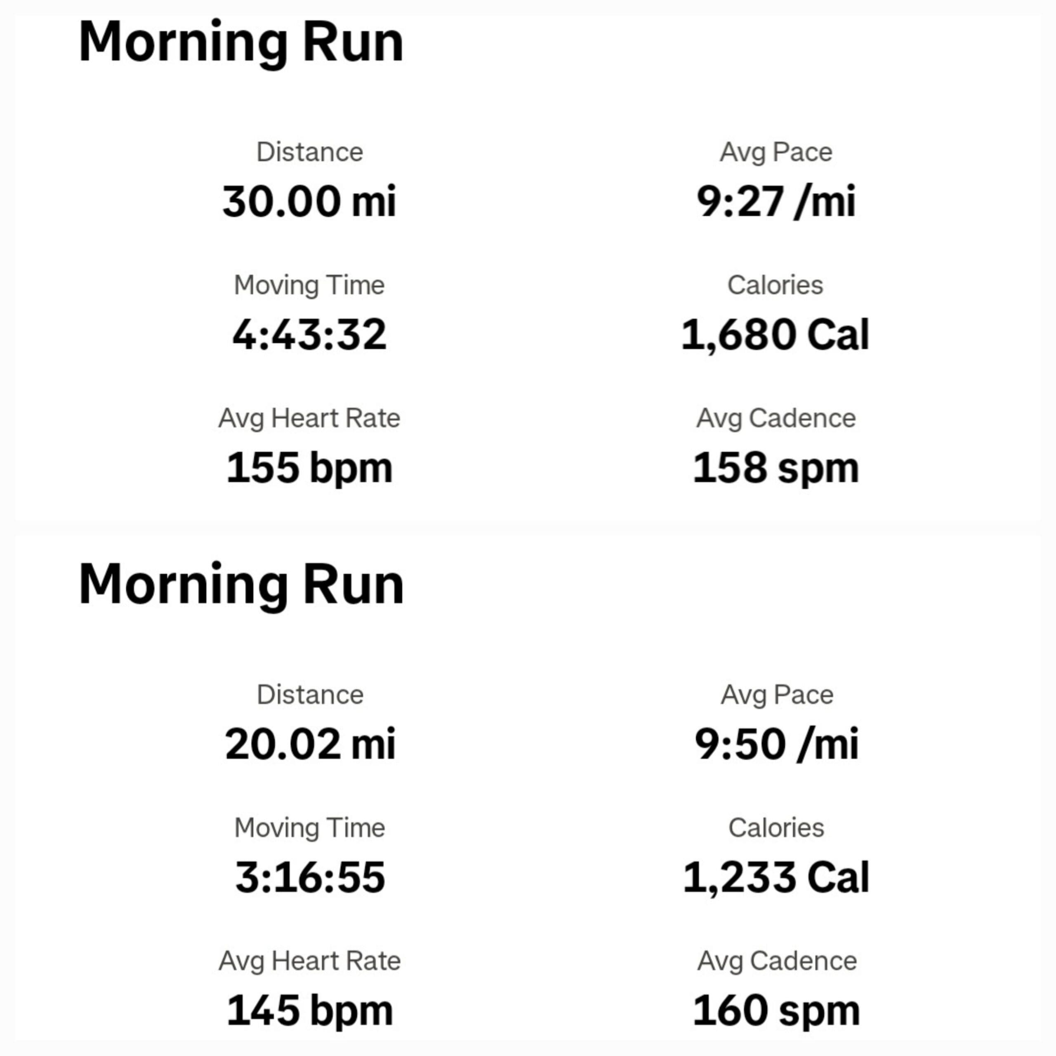Tap the Calories label above 1,233 Cal
The width and height of the screenshot is (1056, 1056).
point(776,827)
